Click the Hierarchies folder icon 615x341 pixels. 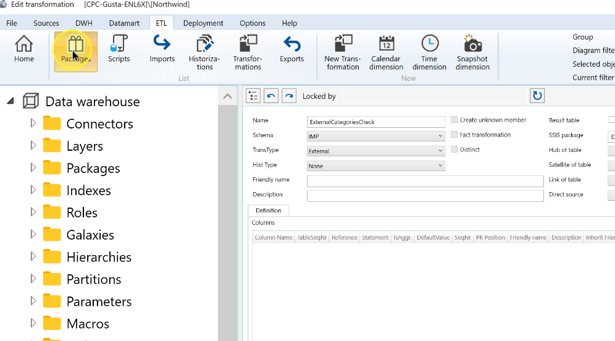tap(52, 256)
